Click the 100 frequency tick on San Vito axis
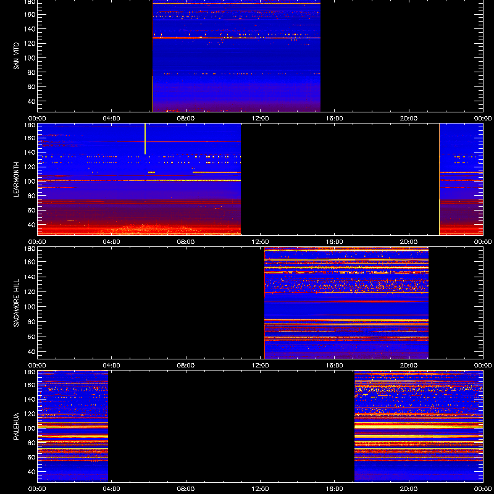 coord(31,57)
